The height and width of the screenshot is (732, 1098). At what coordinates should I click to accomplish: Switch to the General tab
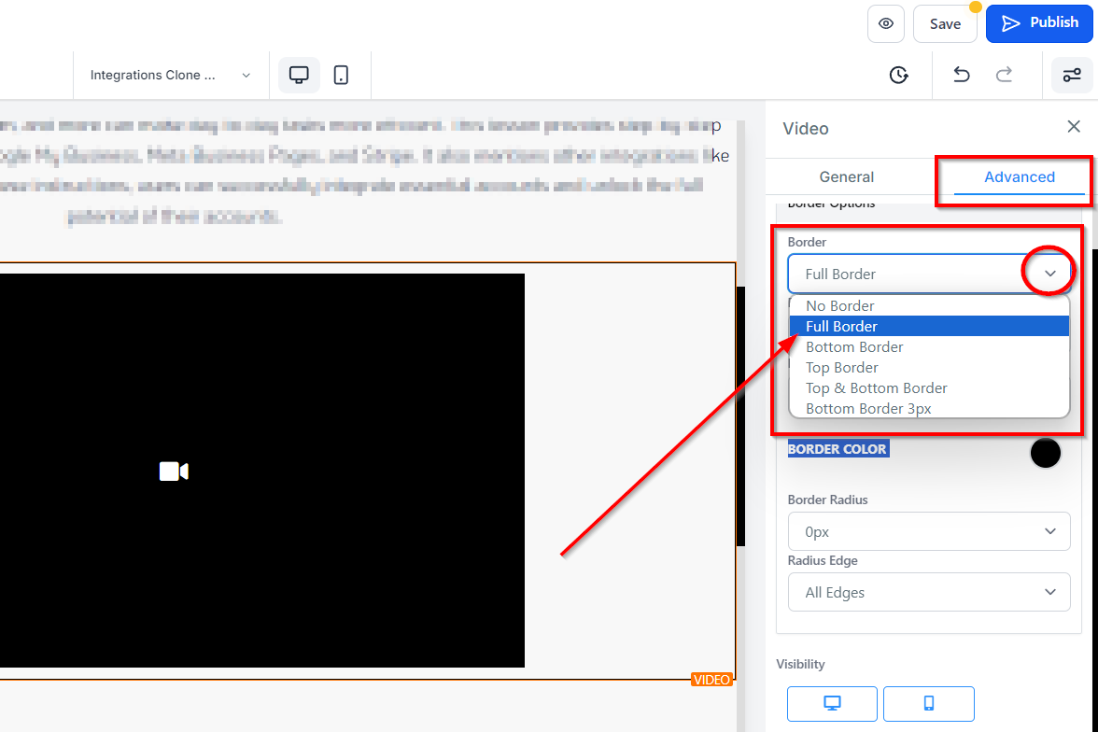[x=846, y=177]
